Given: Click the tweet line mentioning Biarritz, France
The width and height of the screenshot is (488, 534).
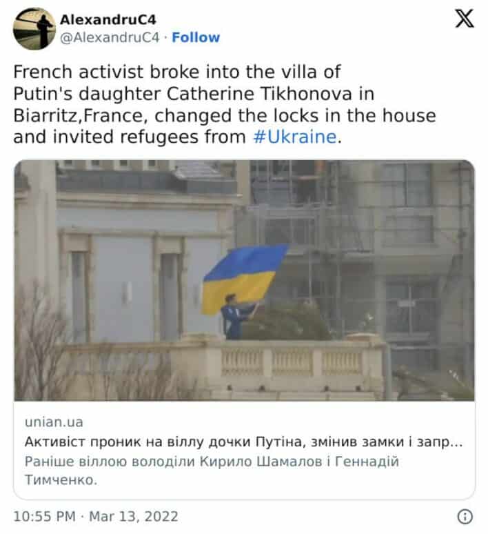Looking at the screenshot, I should [x=225, y=115].
